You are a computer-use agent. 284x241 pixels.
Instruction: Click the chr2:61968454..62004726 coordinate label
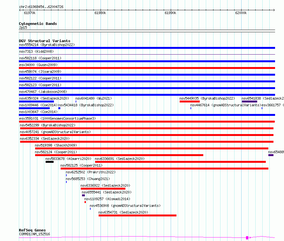click(x=41, y=7)
